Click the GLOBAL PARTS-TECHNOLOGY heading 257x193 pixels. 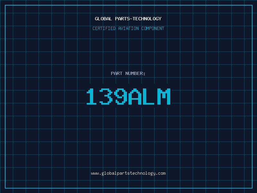pyautogui.click(x=128, y=19)
